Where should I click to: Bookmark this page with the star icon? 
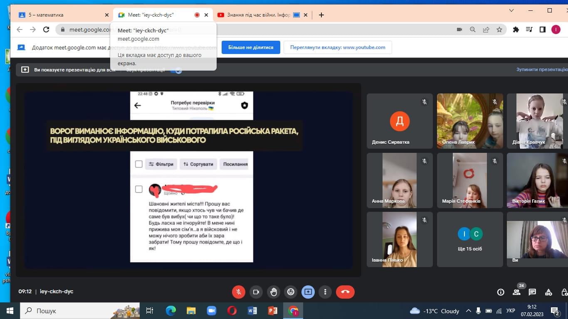(499, 29)
